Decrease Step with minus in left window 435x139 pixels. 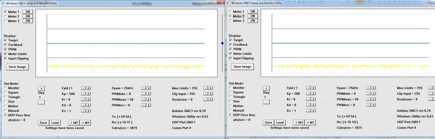coord(41,102)
